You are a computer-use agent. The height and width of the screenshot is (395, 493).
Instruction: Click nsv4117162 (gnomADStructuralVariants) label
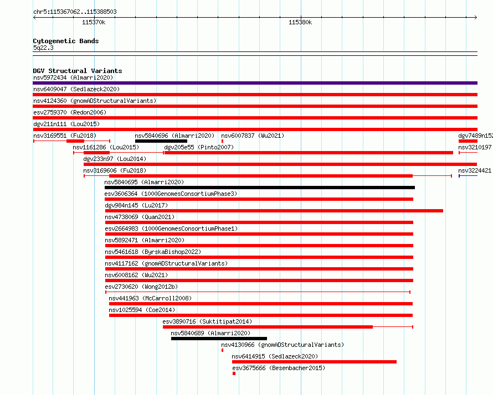(x=166, y=263)
